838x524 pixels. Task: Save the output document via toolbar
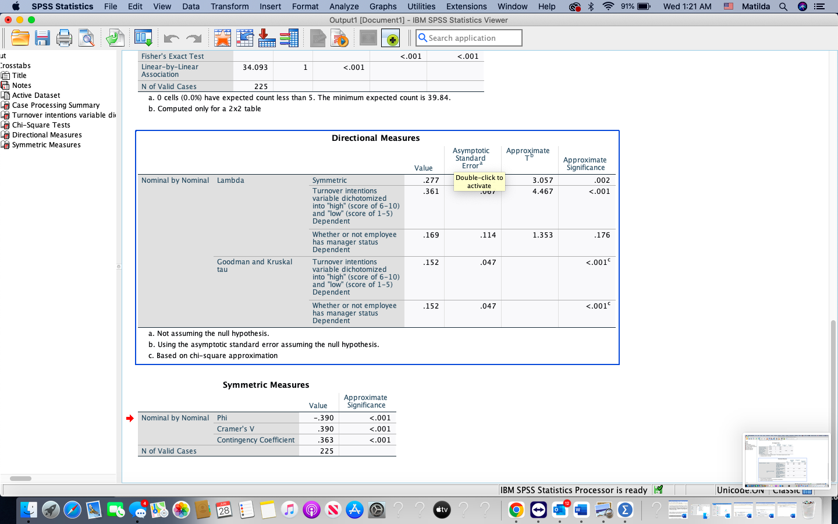point(42,37)
